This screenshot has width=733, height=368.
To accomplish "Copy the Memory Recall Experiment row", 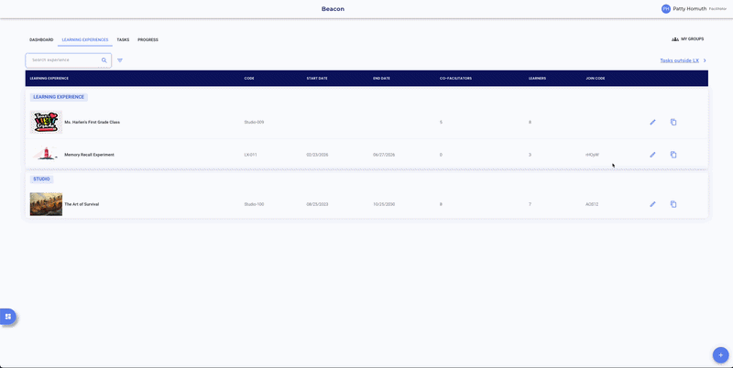I will coord(673,155).
